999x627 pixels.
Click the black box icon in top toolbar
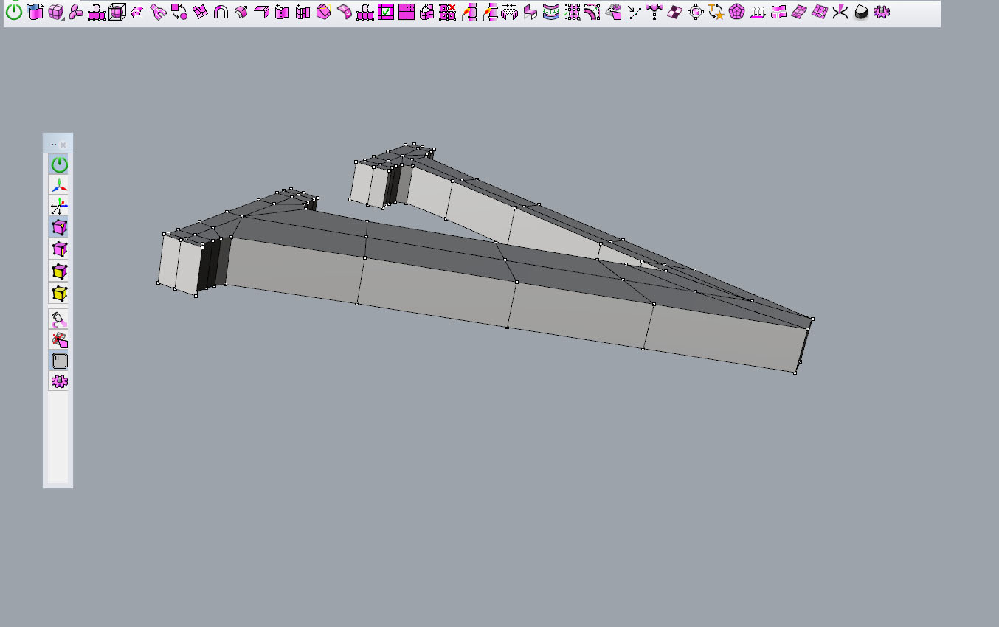click(861, 12)
